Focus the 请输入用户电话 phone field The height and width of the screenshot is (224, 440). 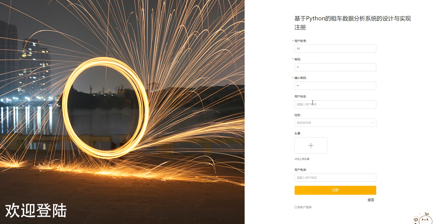click(x=335, y=178)
